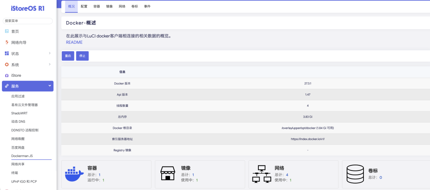Open UPnP IGD 和 PCP menu item
The image size is (430, 190).
pos(24,182)
